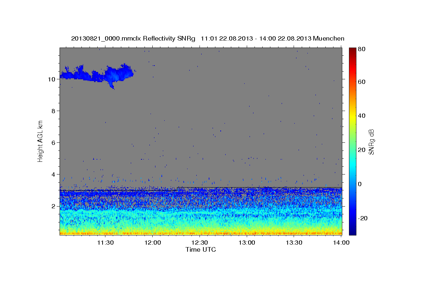
Task: Click the 12:30 time tick label
Action: [200, 243]
